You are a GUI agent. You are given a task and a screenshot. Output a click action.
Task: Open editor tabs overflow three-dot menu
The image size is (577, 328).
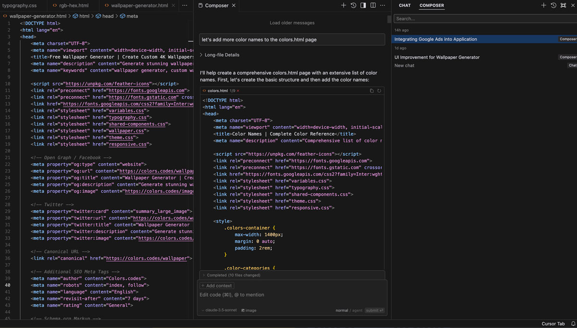pyautogui.click(x=185, y=6)
